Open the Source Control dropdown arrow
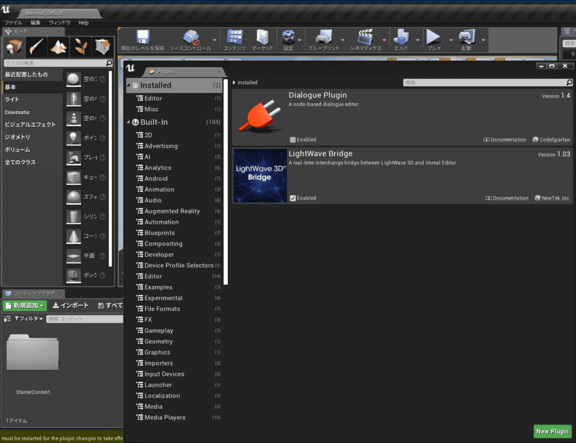 (214, 40)
